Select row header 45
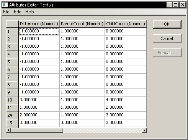Viewport: 188px width, 140px height. pos(12,123)
